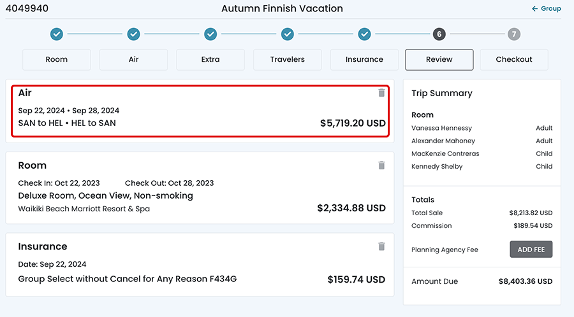The height and width of the screenshot is (317, 574).
Task: Select the Review tab
Action: (439, 59)
